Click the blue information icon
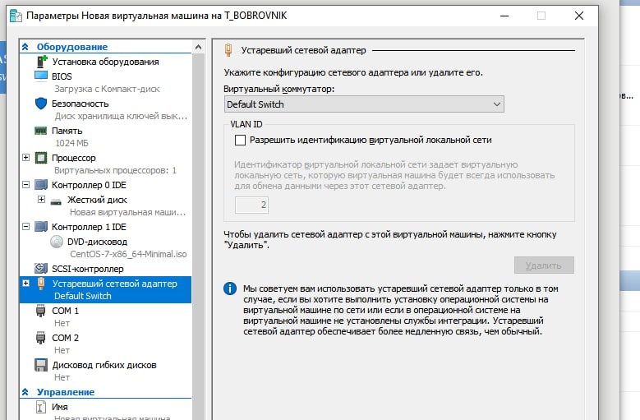 (x=230, y=288)
